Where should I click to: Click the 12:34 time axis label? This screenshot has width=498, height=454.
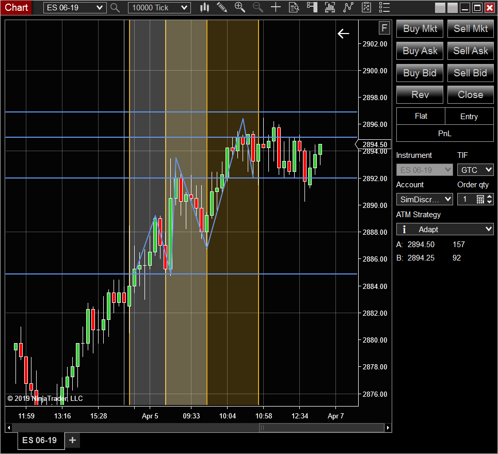click(x=300, y=416)
